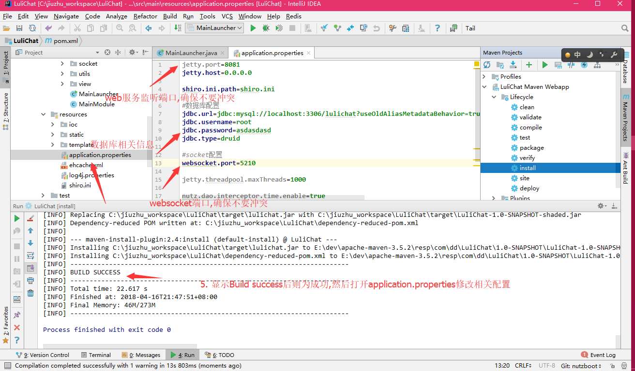This screenshot has height=371, width=635.
Task: Debug MainLauncher with the bug icon
Action: pos(266,28)
